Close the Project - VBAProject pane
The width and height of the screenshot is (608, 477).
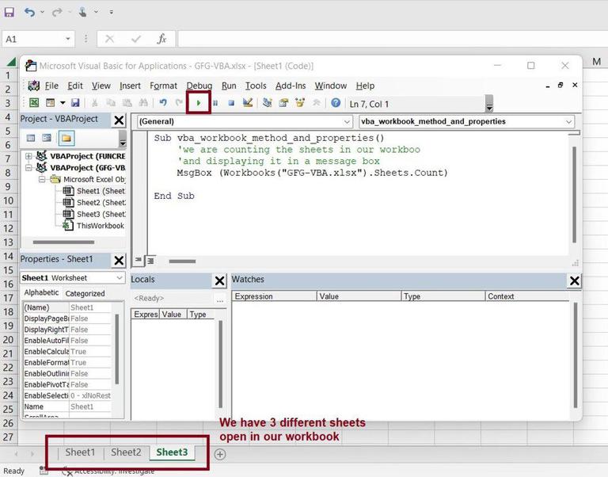click(x=119, y=120)
